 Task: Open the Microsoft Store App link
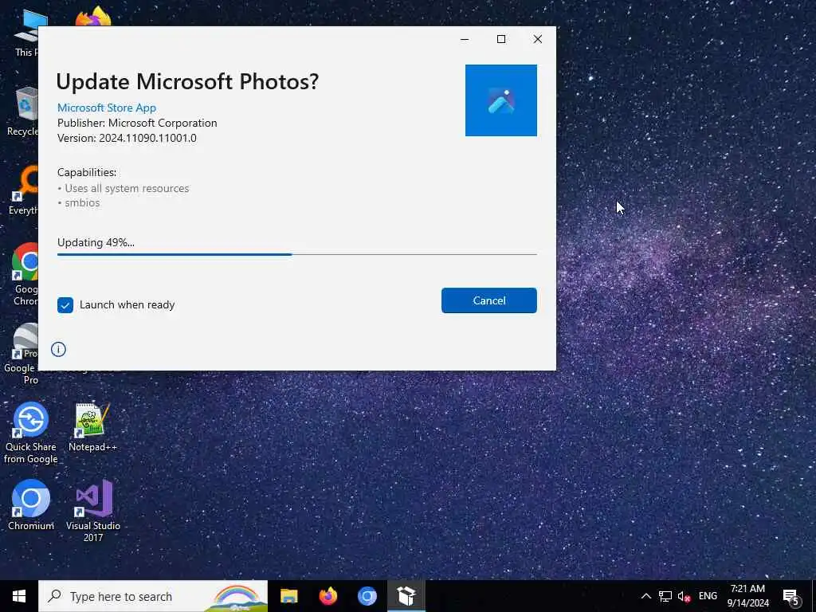[107, 108]
